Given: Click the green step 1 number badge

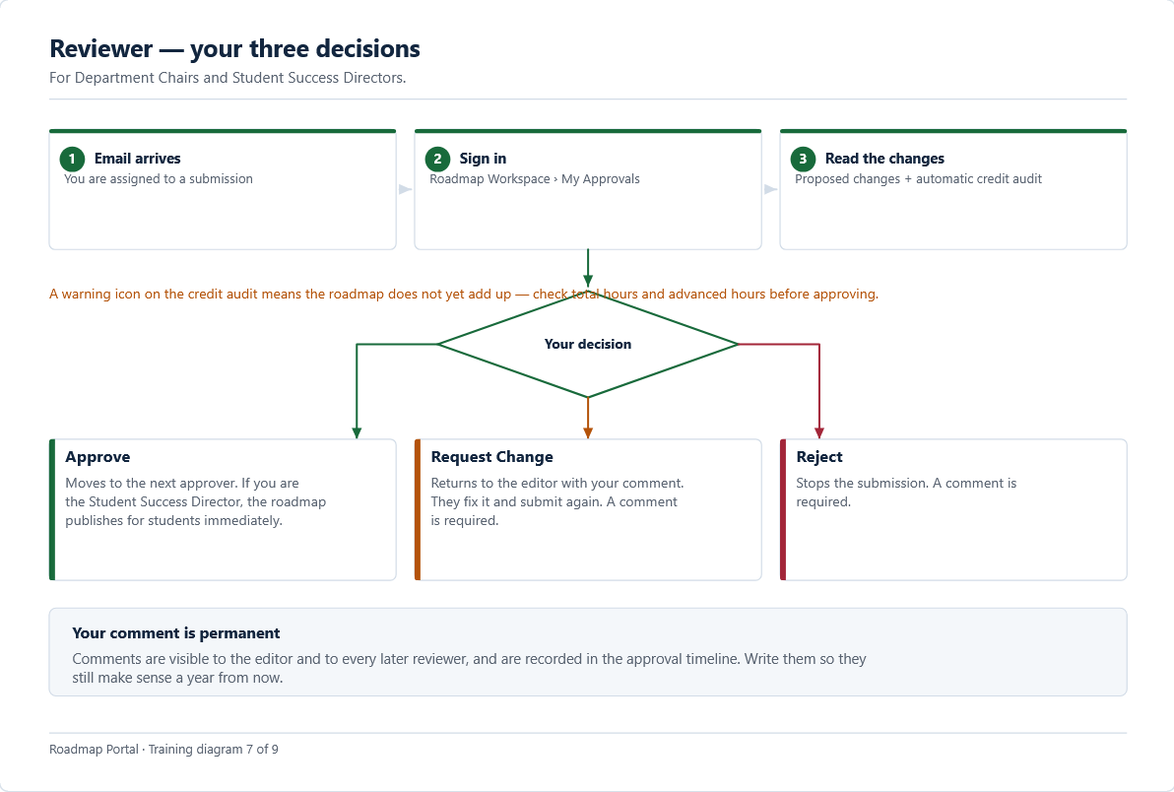Looking at the screenshot, I should click(72, 159).
